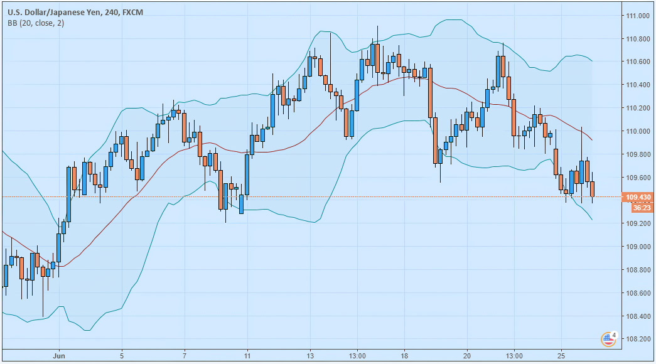This screenshot has height=364, width=656.
Task: Click the 7 date label on time axis
Action: [x=185, y=356]
